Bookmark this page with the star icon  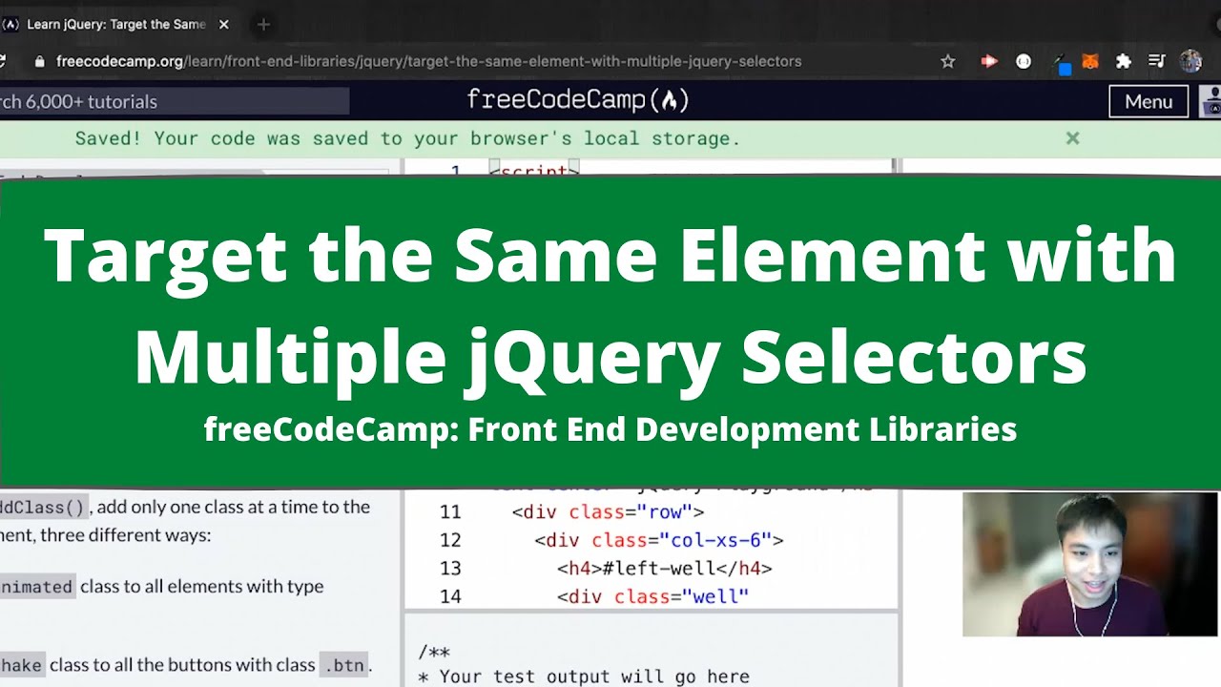pyautogui.click(x=947, y=61)
